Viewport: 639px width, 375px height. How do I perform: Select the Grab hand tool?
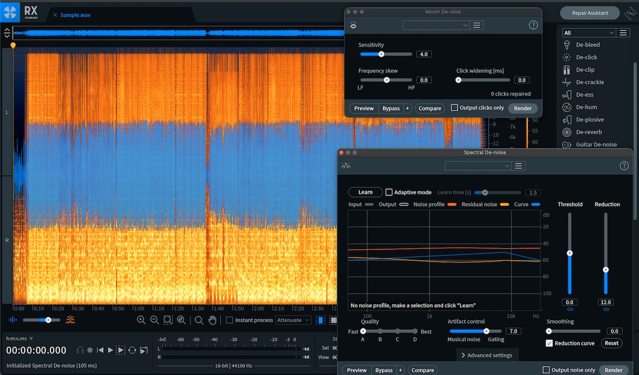[213, 320]
